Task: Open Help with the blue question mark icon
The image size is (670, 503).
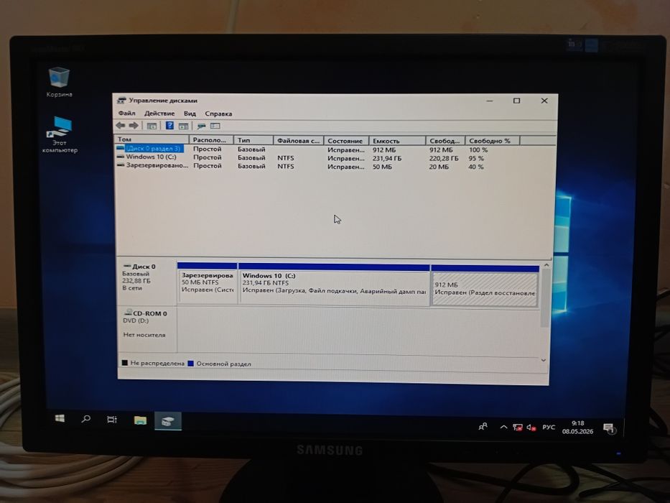Action: (169, 125)
